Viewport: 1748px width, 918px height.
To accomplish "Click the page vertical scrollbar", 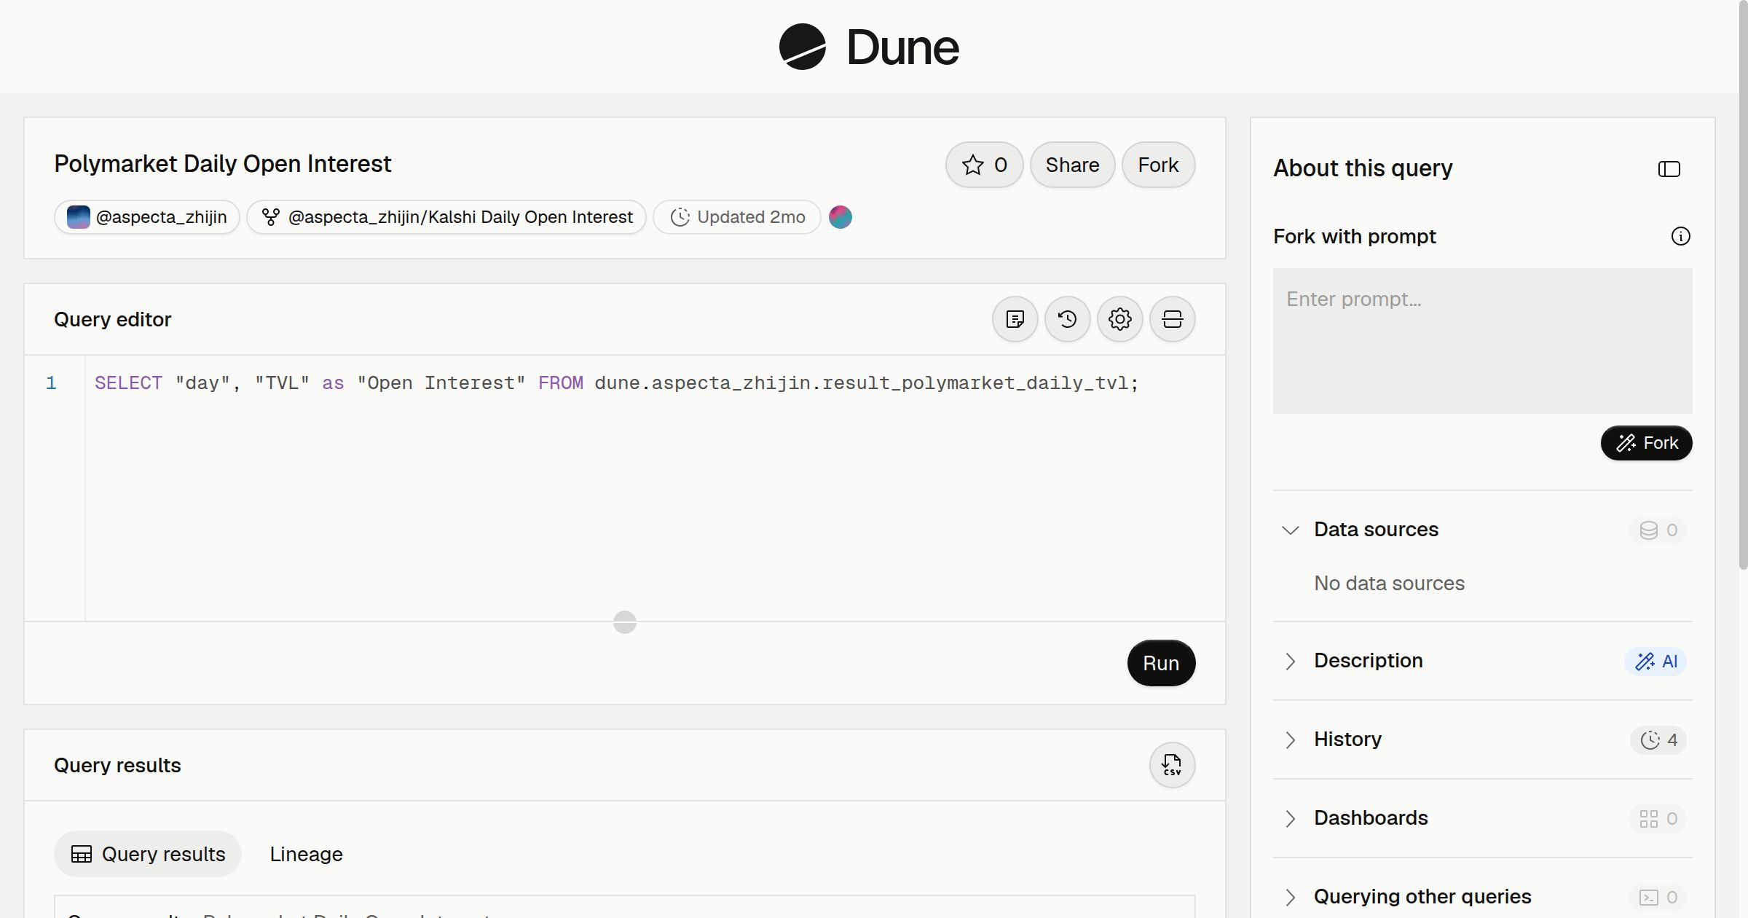I will 1743,284.
